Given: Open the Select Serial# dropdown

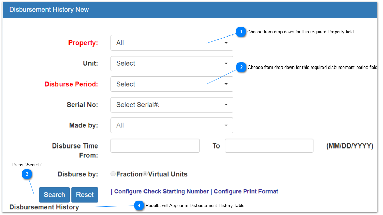Looking at the screenshot, I should (172, 105).
